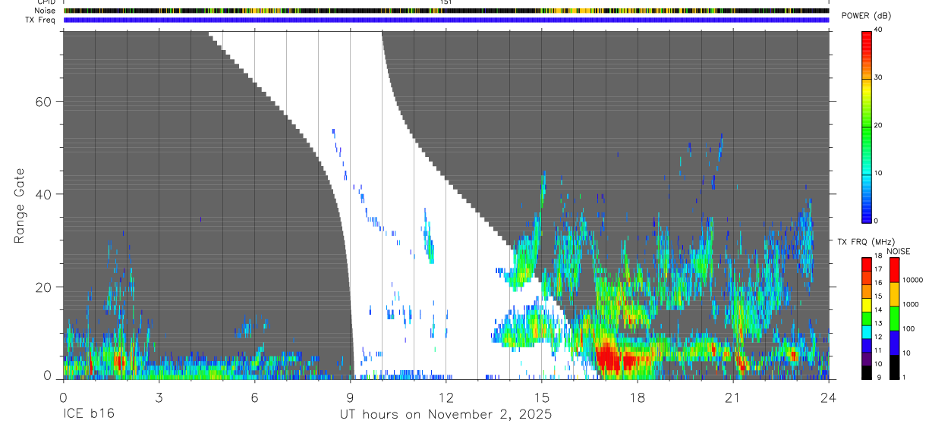Viewport: 932px width, 430px height.
Task: Click the 1000 label on the NOISE scale
Action: tap(911, 305)
